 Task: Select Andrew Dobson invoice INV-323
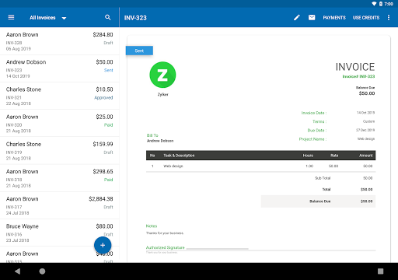point(60,68)
